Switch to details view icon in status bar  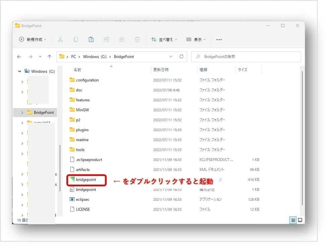pos(293,220)
